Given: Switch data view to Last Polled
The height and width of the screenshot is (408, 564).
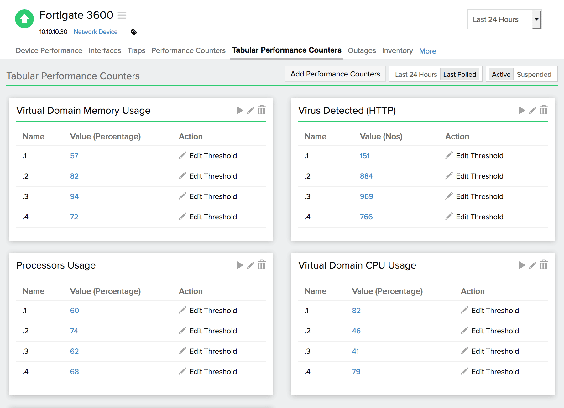Looking at the screenshot, I should pos(460,74).
